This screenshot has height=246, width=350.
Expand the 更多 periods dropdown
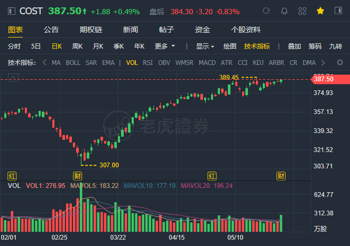tap(165, 46)
